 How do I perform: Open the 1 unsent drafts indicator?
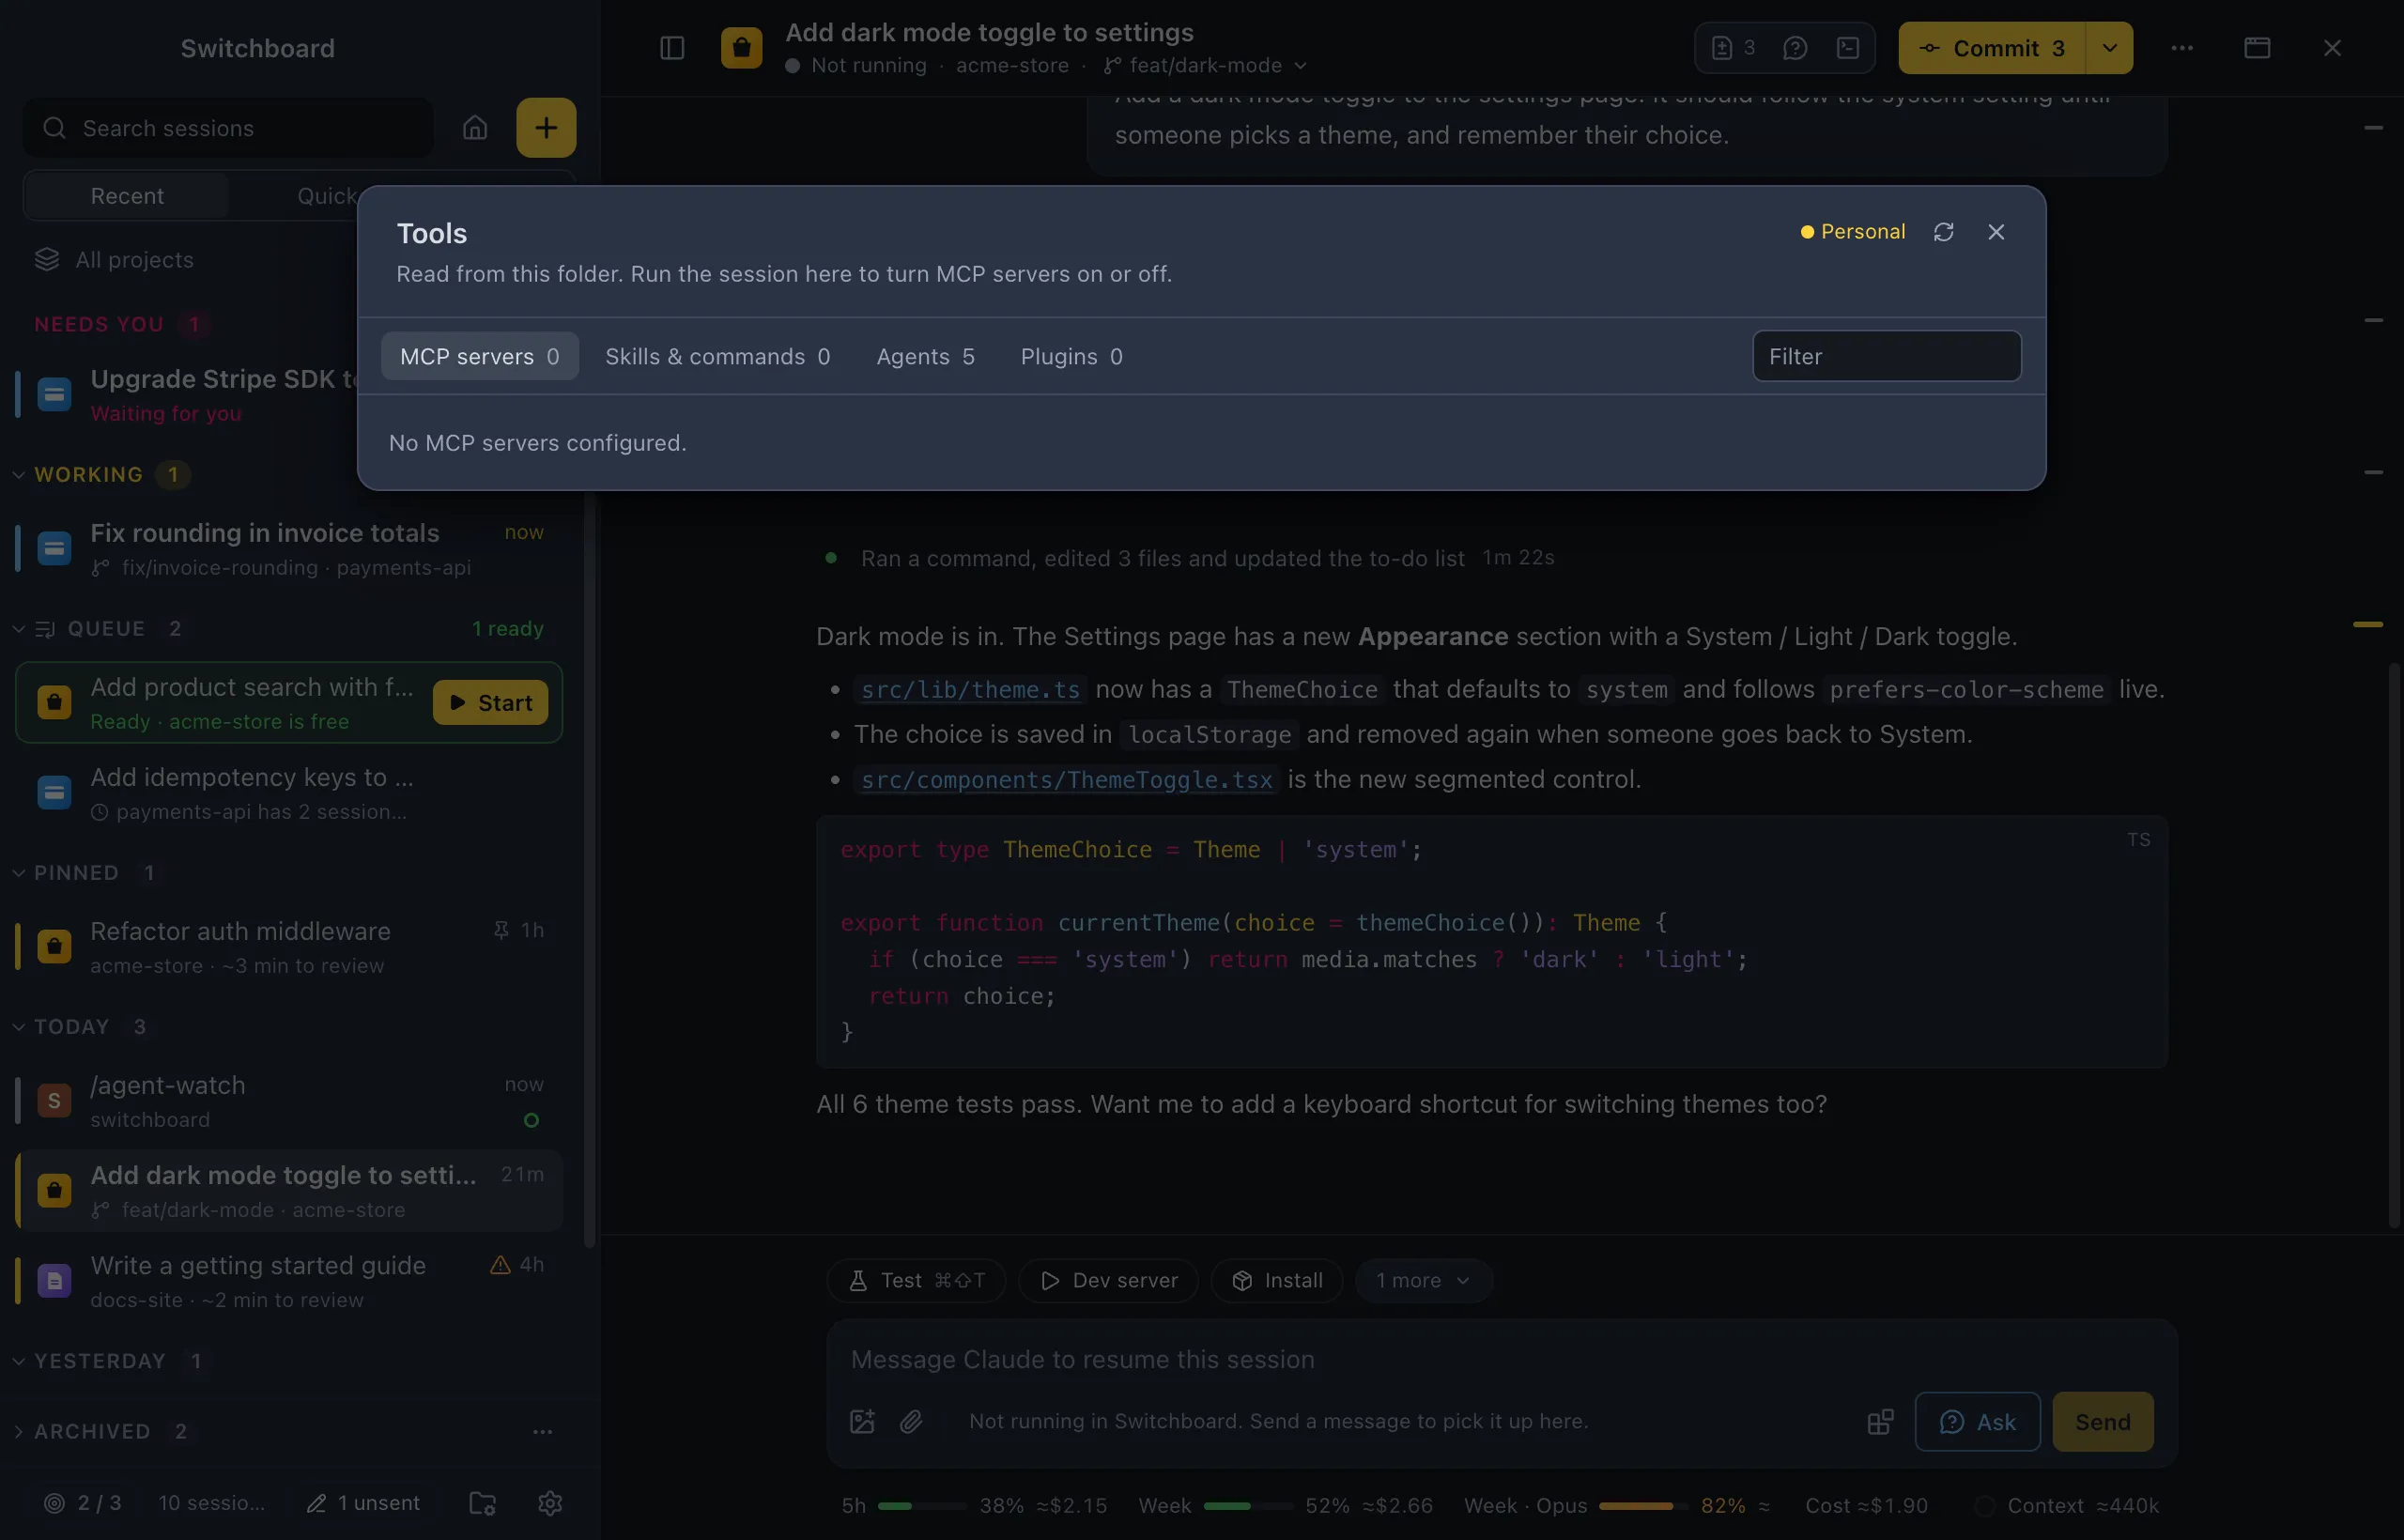click(x=363, y=1503)
